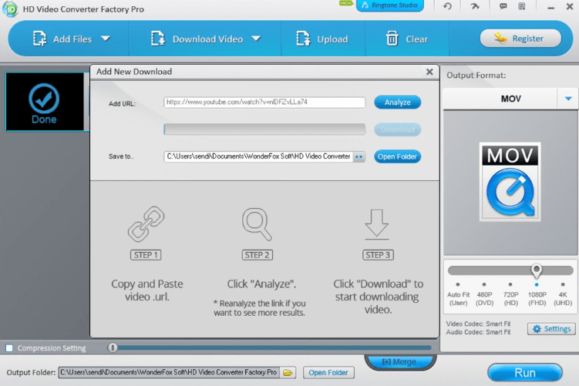Open the Settings gear button
Screen dimensions: 579x386
pyautogui.click(x=551, y=329)
